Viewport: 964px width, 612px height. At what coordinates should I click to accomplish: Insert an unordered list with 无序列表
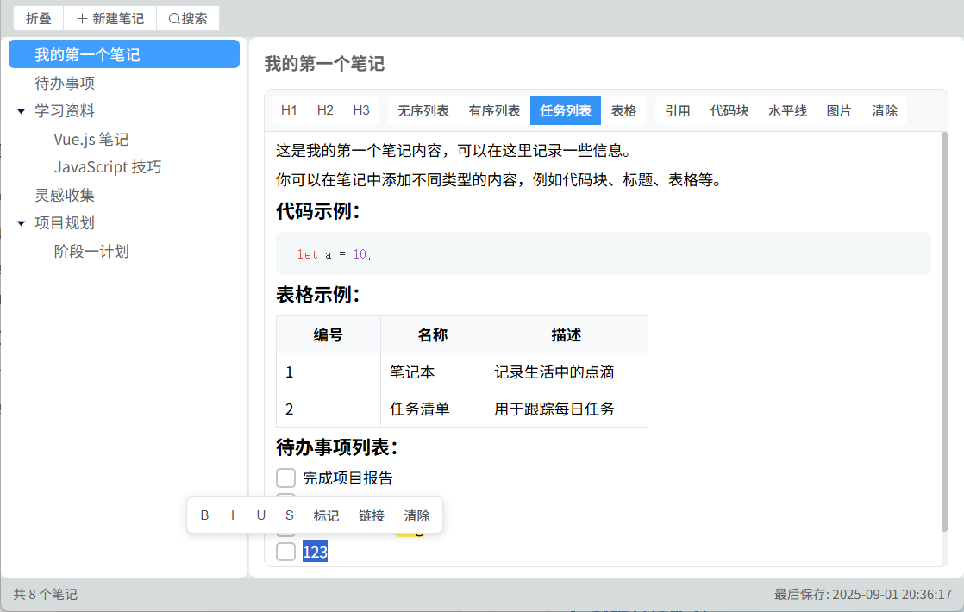pos(423,110)
